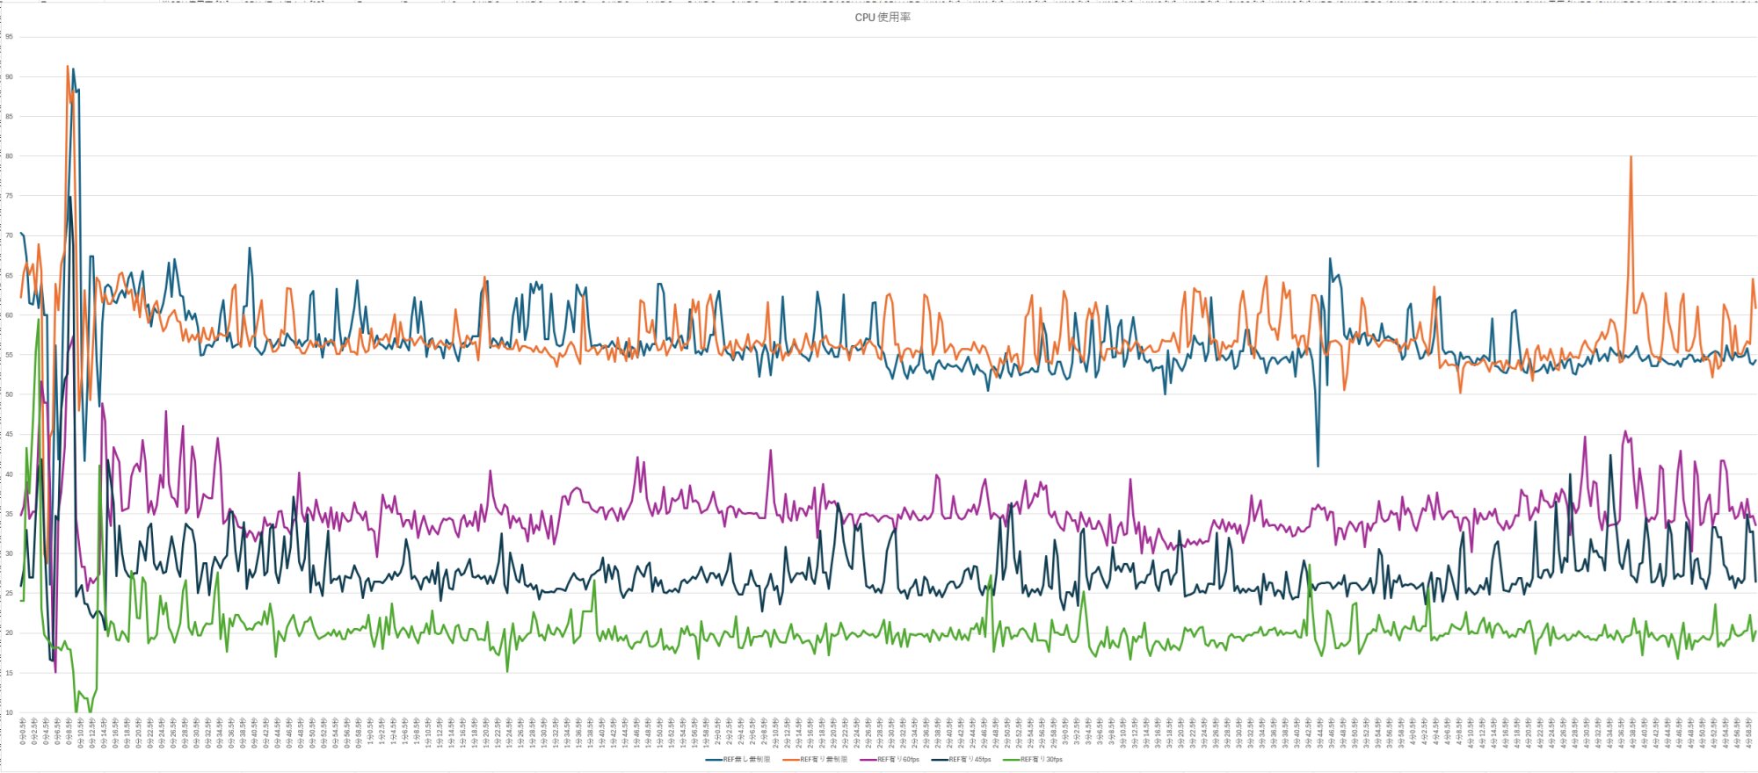Select the teal line's deep dip near 41
This screenshot has height=773, width=1758.
(x=1318, y=465)
